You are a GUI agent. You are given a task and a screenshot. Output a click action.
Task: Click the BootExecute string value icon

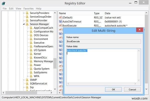pyautogui.click(x=60, y=25)
